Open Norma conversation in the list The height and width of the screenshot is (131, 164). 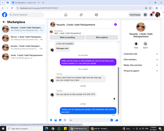[23, 38]
